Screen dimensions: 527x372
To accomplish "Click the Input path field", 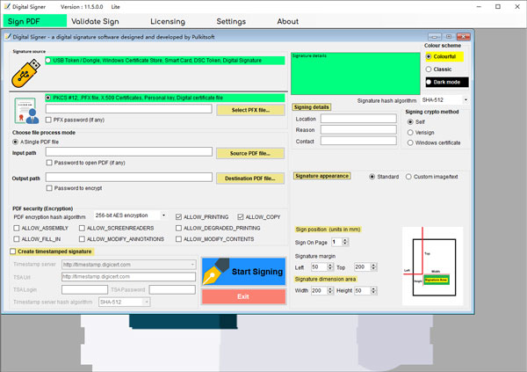I will tap(129, 152).
